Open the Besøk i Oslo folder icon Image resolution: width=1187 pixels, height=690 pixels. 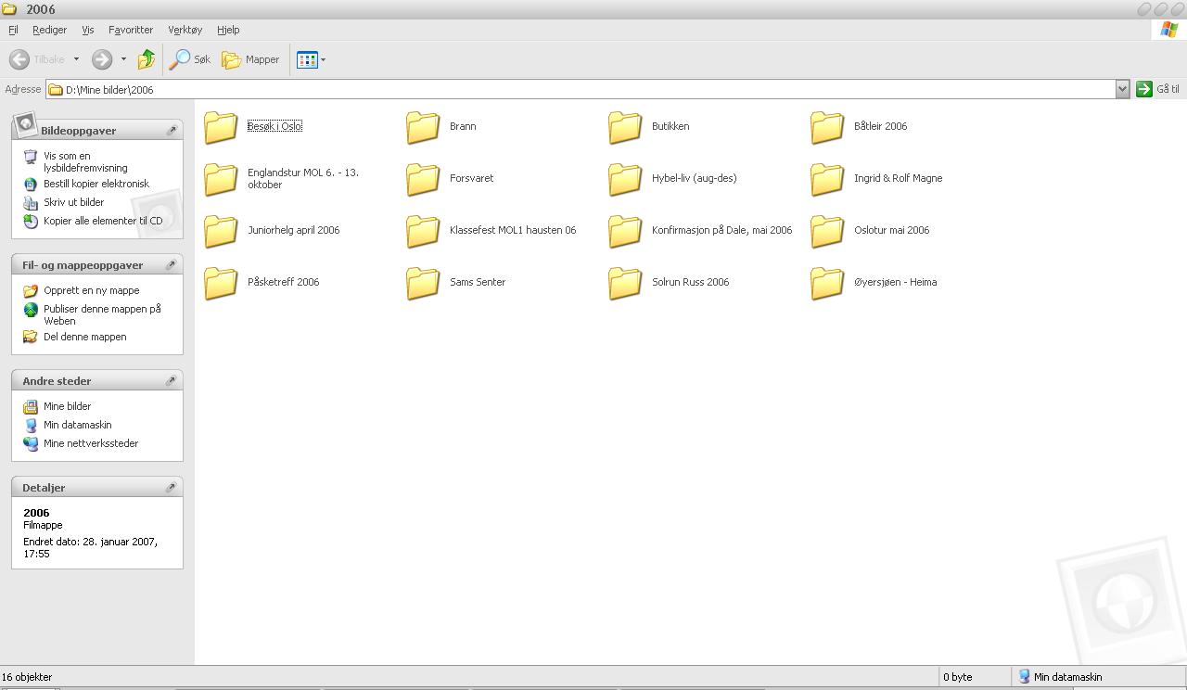click(x=221, y=127)
